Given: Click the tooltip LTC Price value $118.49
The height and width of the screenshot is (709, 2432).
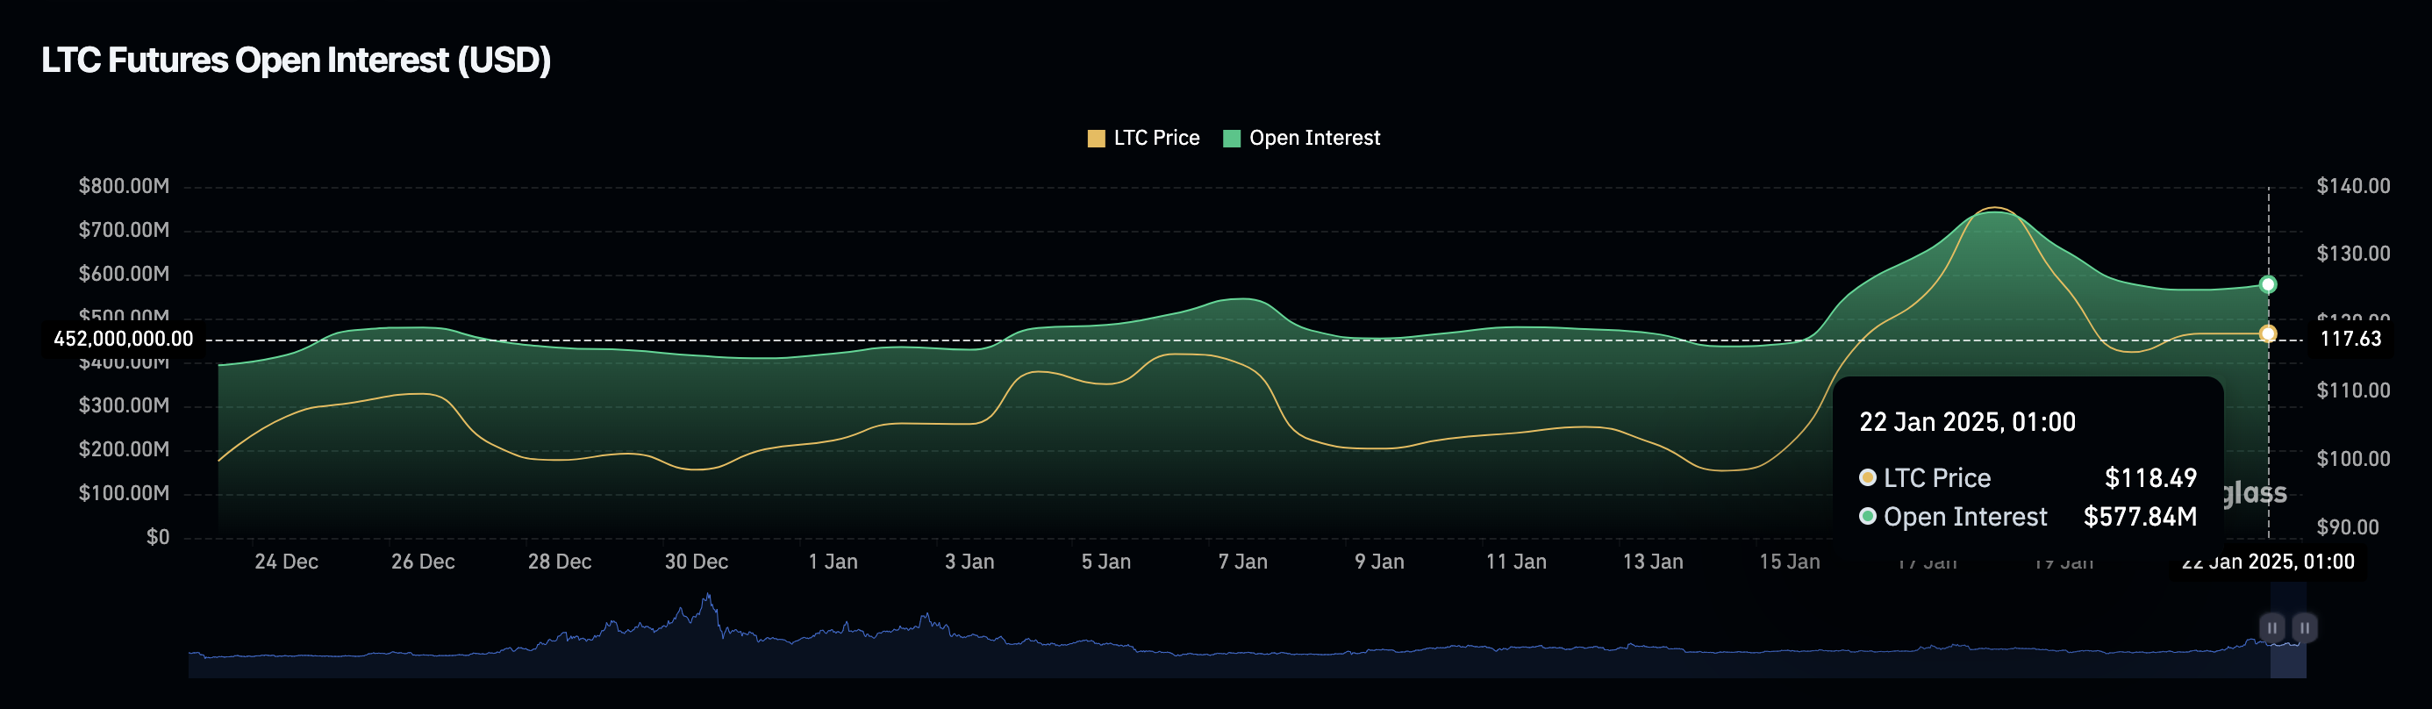Looking at the screenshot, I should tap(2150, 477).
